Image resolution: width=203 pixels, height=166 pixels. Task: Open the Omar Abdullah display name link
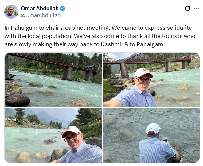click(x=40, y=8)
